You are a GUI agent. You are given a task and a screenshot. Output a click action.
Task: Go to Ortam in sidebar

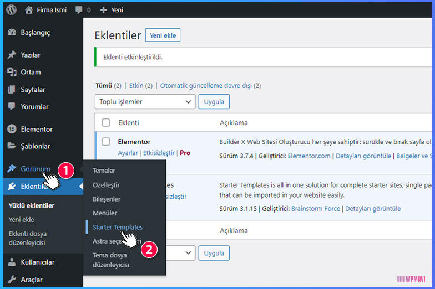[31, 72]
